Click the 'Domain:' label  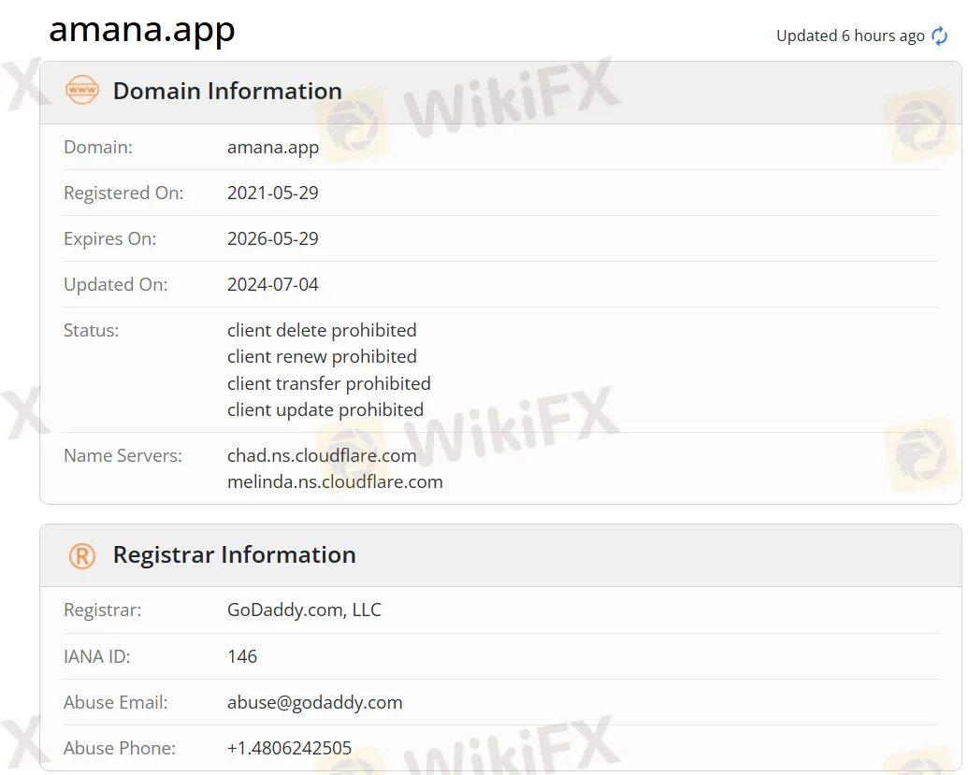click(98, 147)
